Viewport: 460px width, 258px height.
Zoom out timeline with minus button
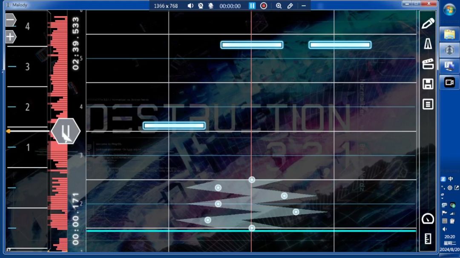tap(11, 20)
